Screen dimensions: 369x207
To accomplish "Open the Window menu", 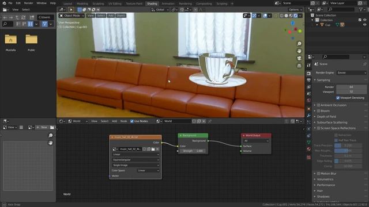I will 42,3.
